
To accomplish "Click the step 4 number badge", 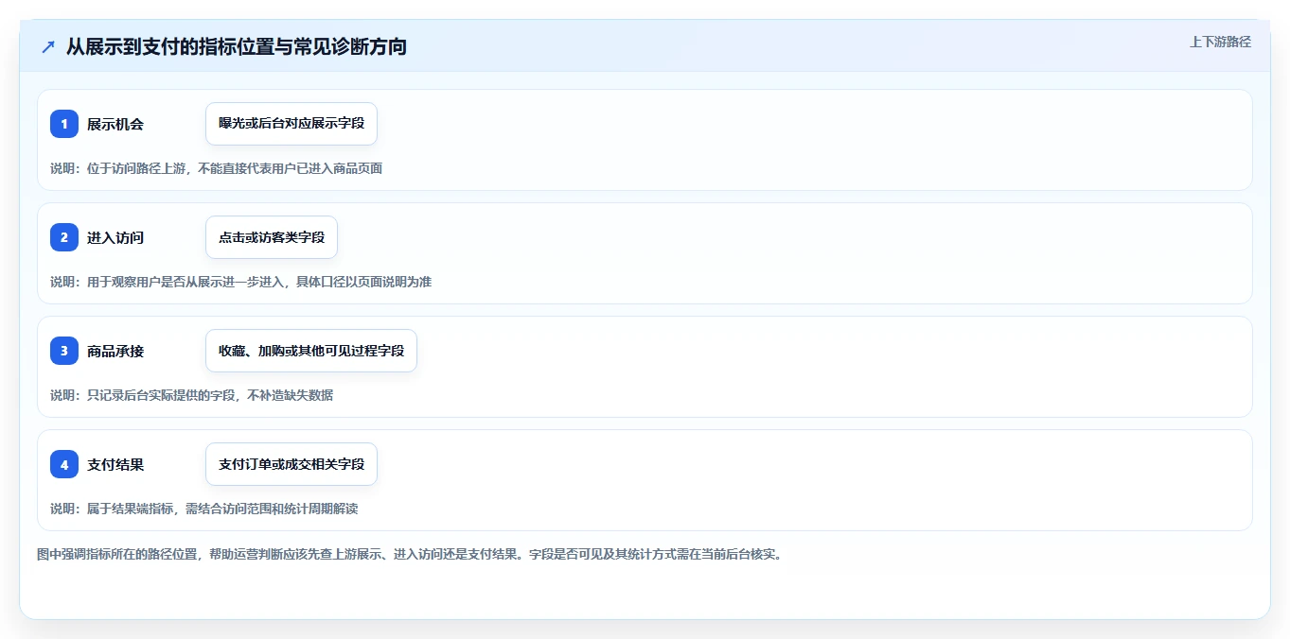I will [x=64, y=464].
